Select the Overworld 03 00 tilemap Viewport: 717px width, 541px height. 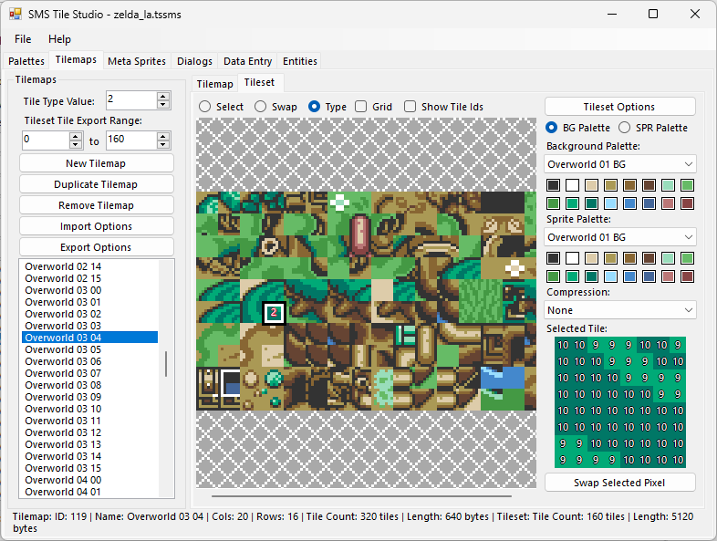90,290
